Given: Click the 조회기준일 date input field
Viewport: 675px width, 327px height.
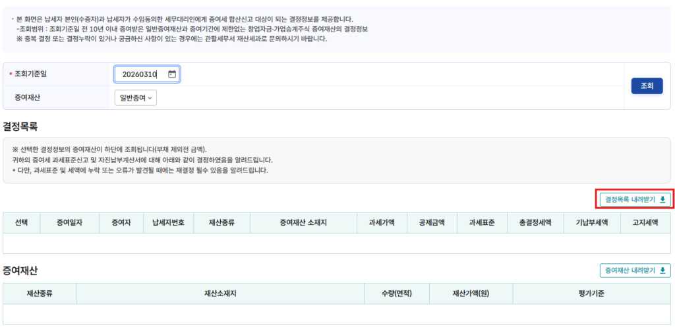Looking at the screenshot, I should (x=139, y=74).
